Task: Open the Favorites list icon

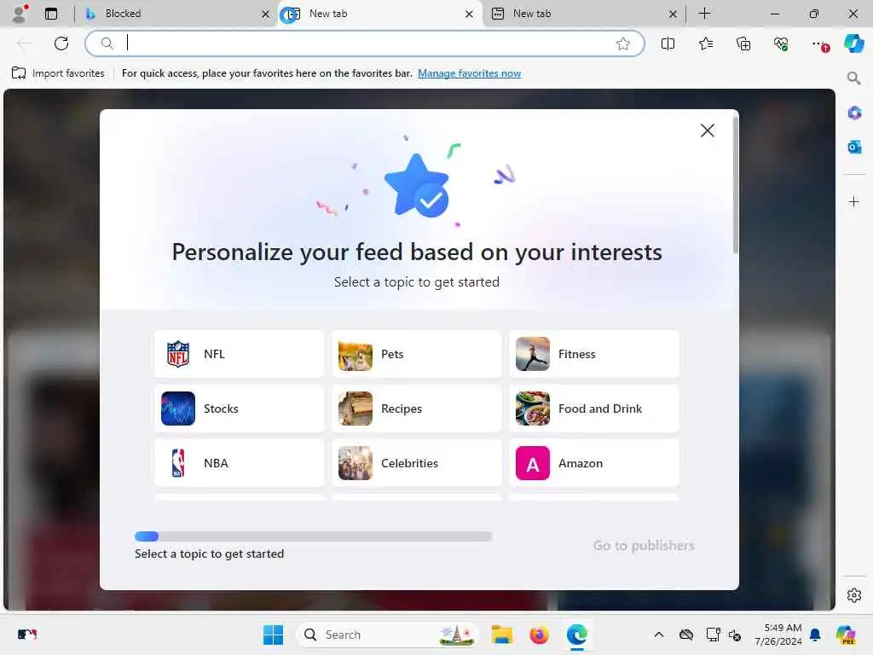Action: (705, 43)
